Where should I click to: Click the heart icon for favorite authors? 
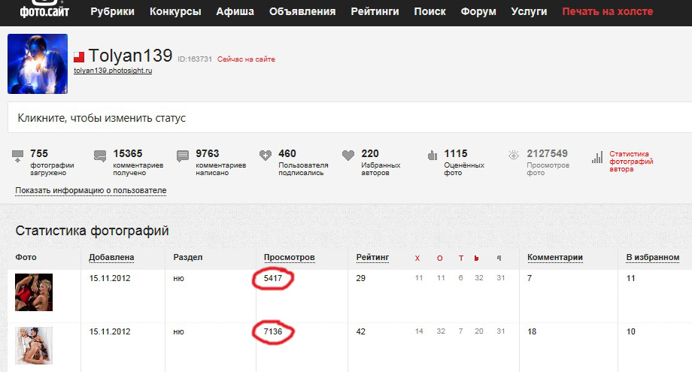point(348,156)
